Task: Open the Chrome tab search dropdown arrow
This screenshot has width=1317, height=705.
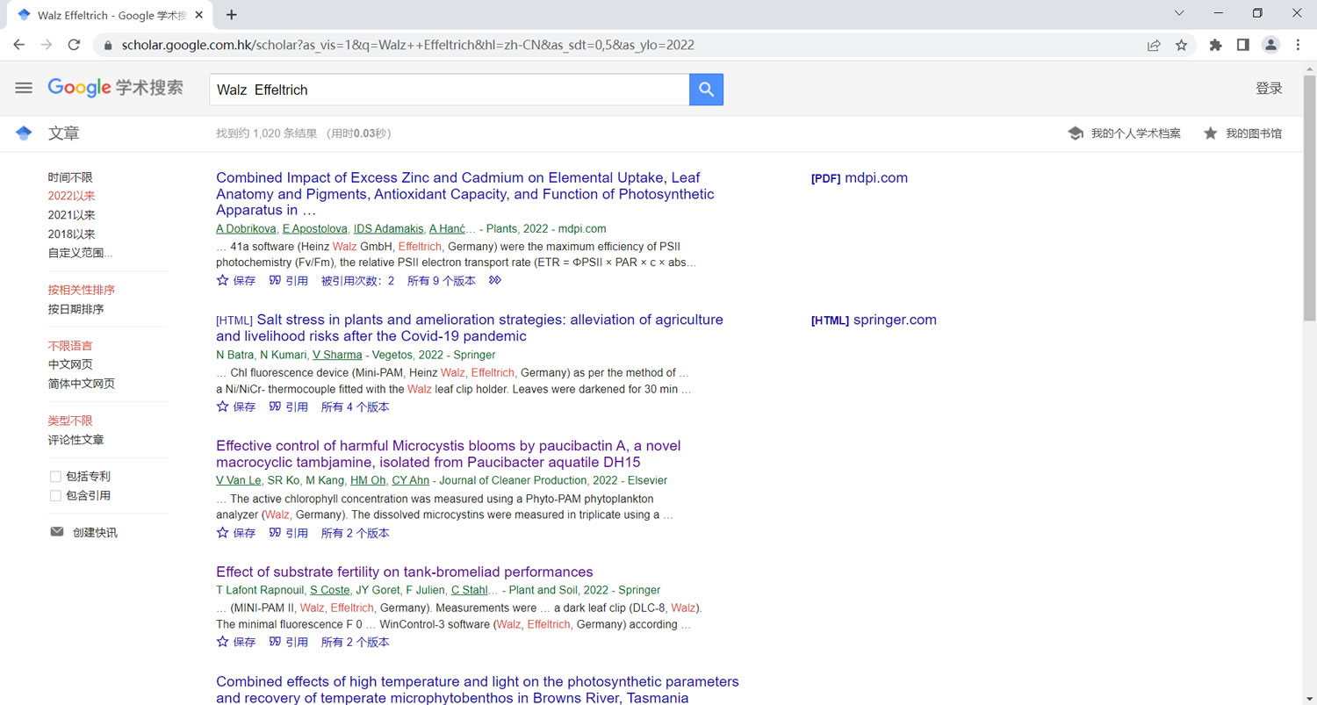Action: [x=1179, y=13]
